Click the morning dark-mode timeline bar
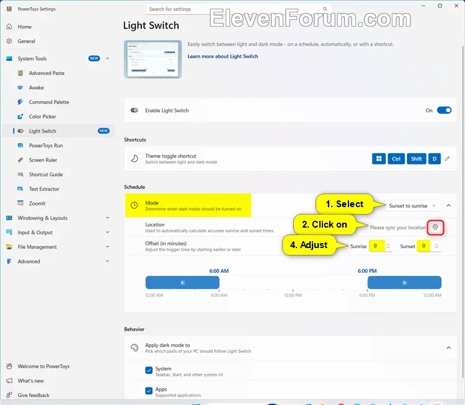Viewport: 465px width, 405px height. pyautogui.click(x=182, y=282)
